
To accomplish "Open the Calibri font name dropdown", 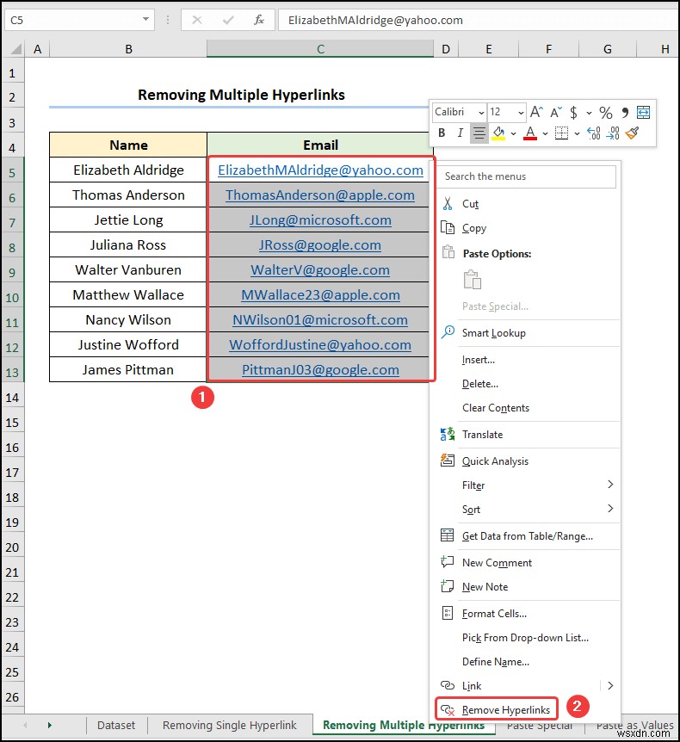I will click(x=481, y=113).
